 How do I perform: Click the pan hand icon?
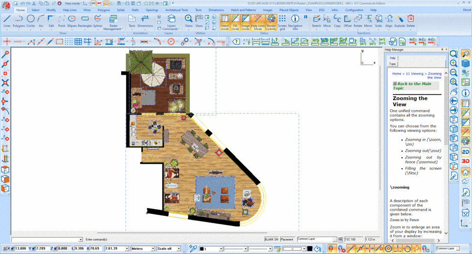454,91
